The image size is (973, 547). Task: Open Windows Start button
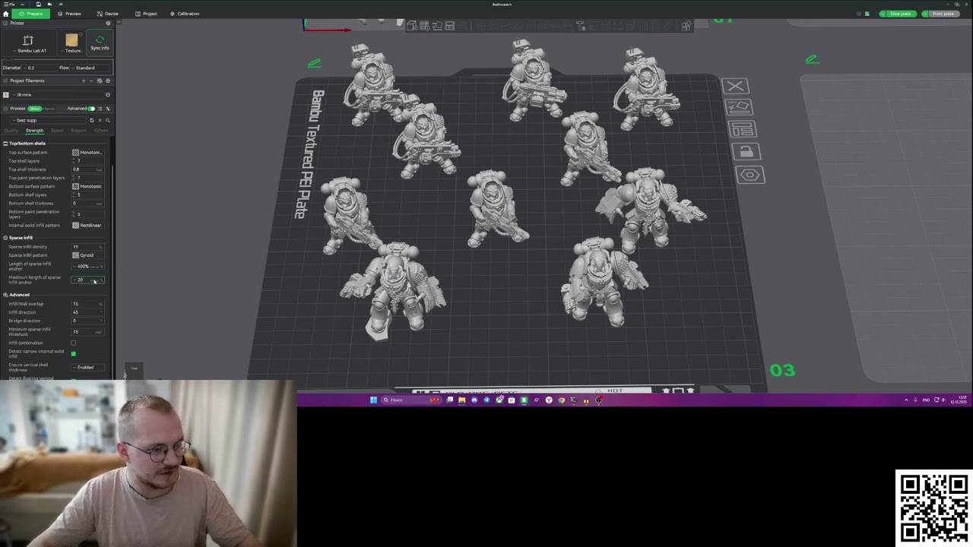[x=373, y=400]
